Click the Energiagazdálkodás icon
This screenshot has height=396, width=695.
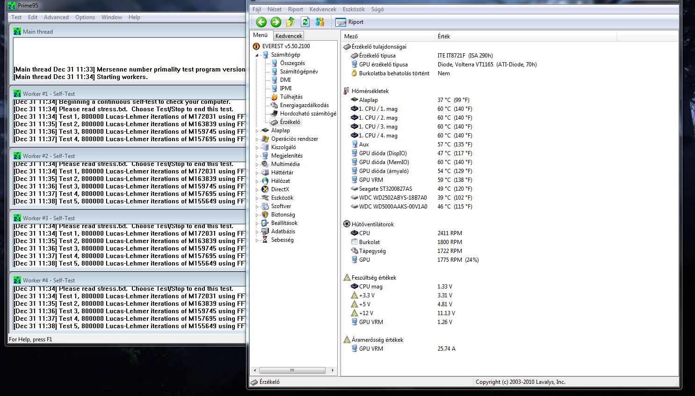click(x=275, y=105)
